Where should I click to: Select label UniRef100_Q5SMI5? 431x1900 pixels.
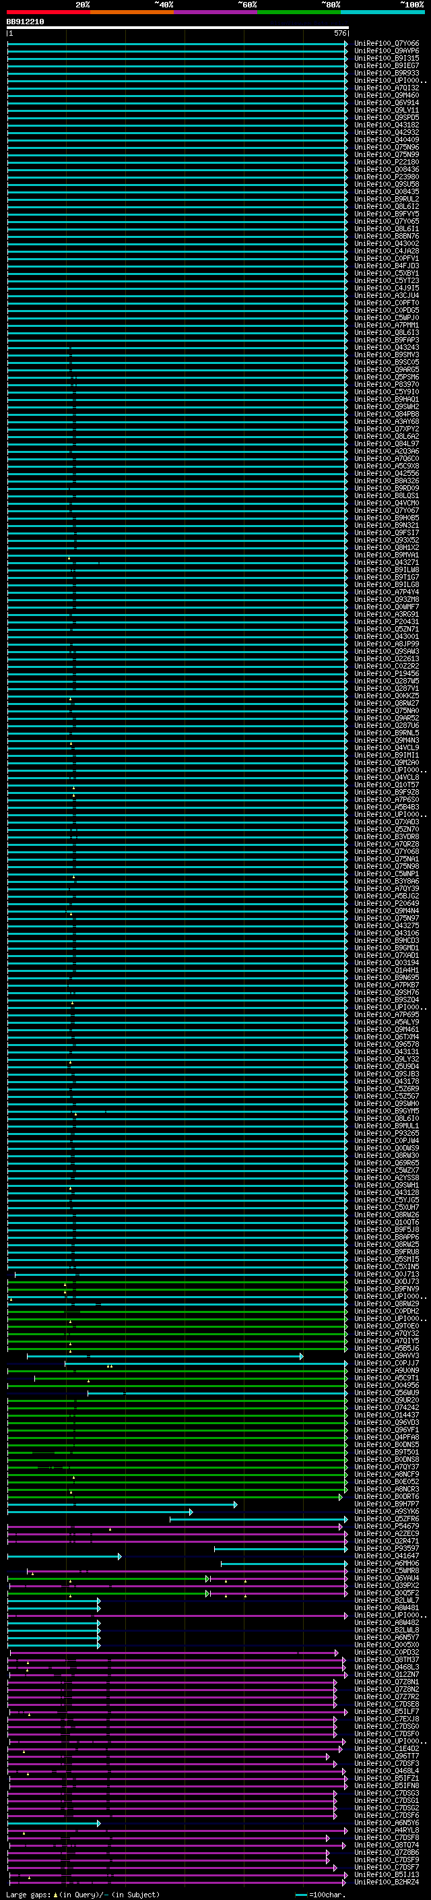click(x=387, y=1259)
